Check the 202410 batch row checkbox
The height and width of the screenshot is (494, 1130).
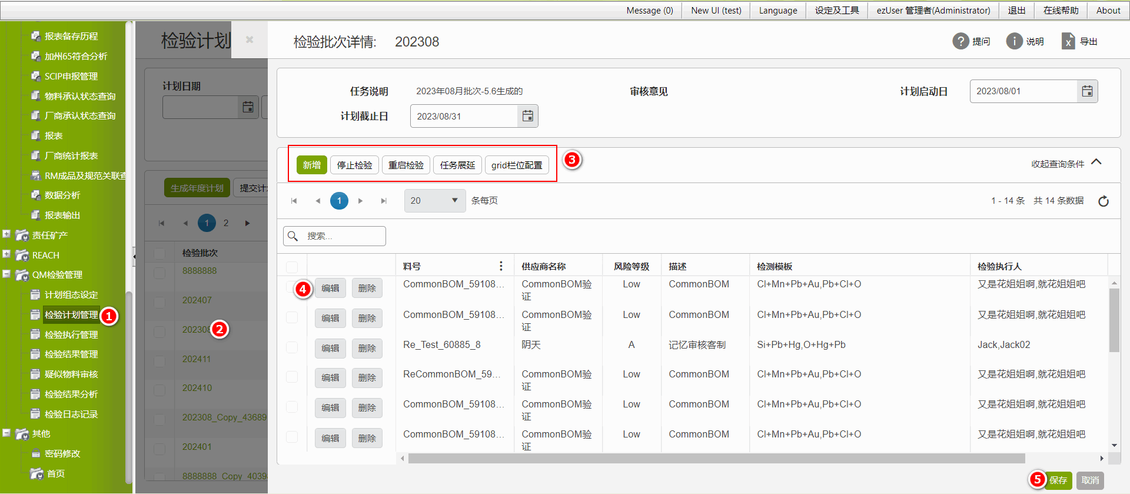[159, 390]
